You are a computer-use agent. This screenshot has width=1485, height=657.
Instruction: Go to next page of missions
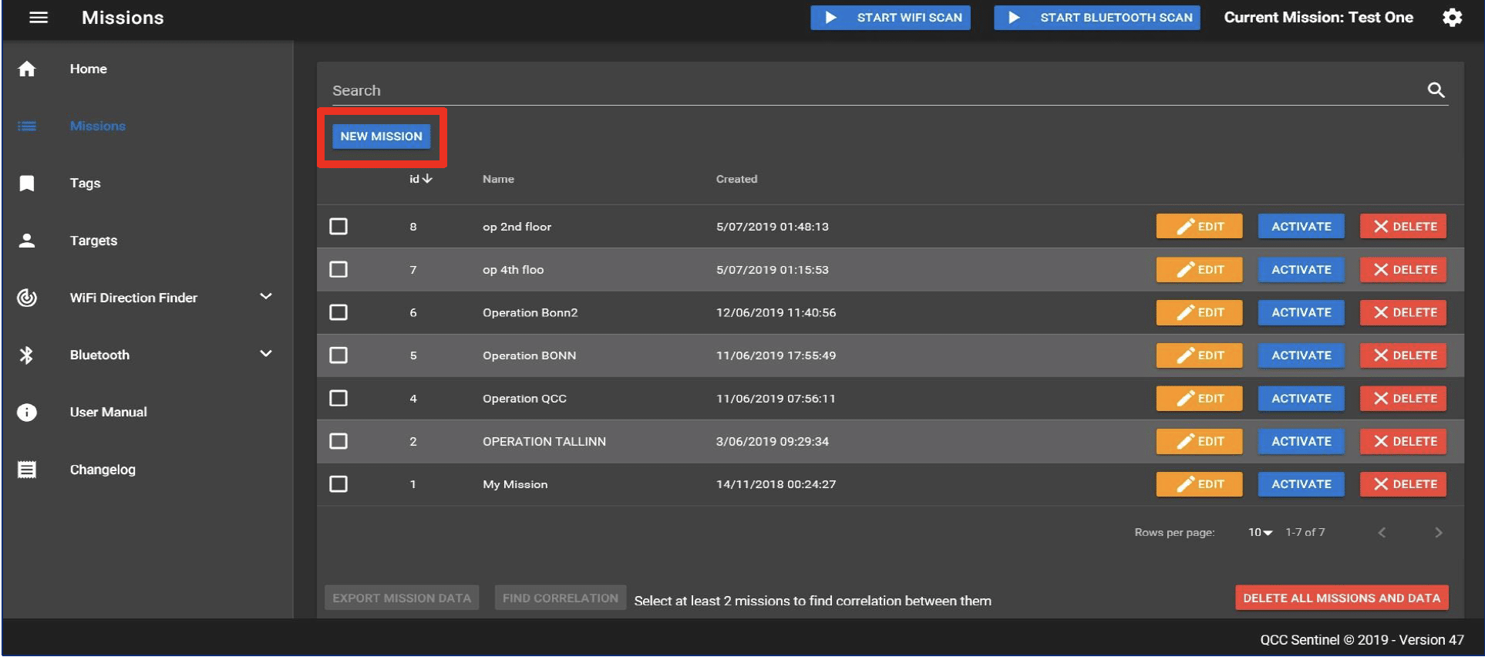[1438, 532]
